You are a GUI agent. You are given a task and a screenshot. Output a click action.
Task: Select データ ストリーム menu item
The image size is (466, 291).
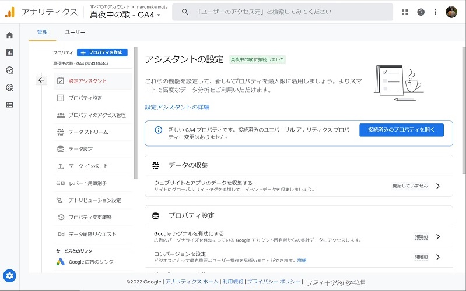pyautogui.click(x=93, y=132)
